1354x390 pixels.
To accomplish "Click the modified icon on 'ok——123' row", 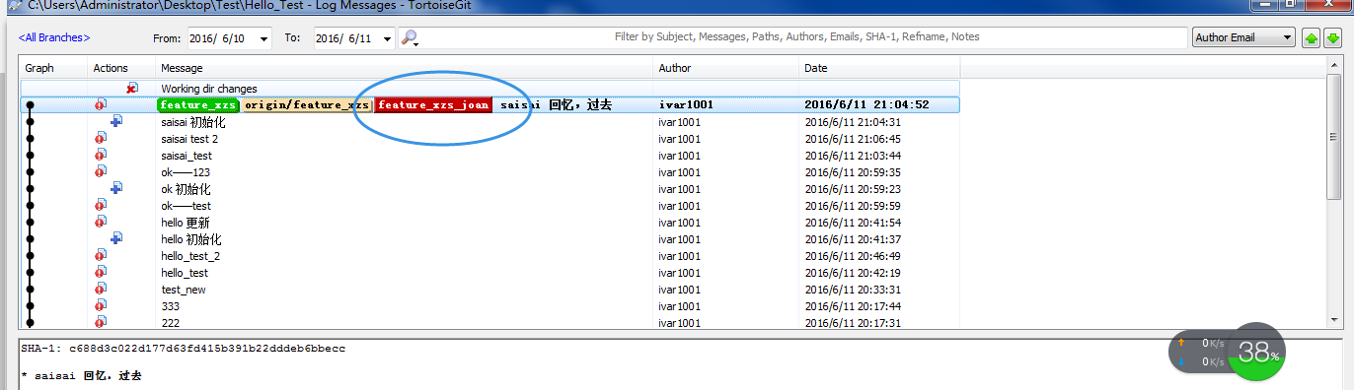I will [100, 171].
